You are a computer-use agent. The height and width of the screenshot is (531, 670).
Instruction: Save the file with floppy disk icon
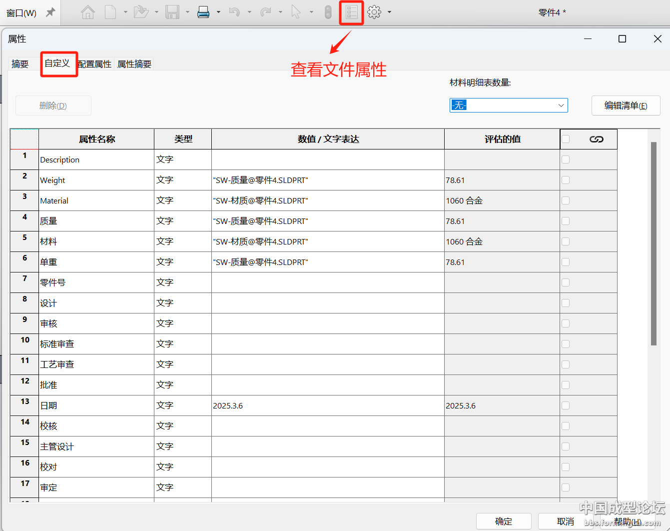(172, 12)
